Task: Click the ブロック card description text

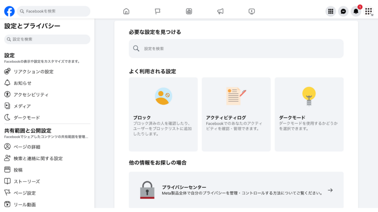Action: pyautogui.click(x=162, y=129)
